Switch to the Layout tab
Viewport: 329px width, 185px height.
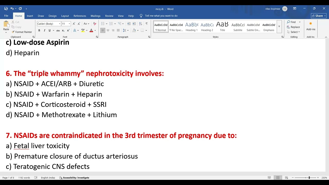pyautogui.click(x=65, y=16)
